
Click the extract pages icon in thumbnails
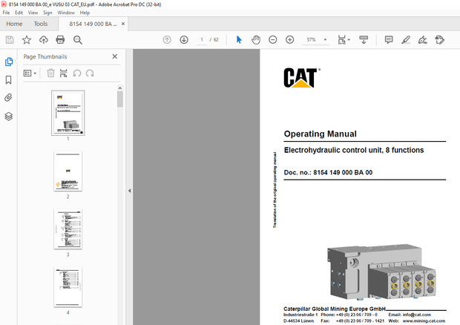(x=63, y=73)
